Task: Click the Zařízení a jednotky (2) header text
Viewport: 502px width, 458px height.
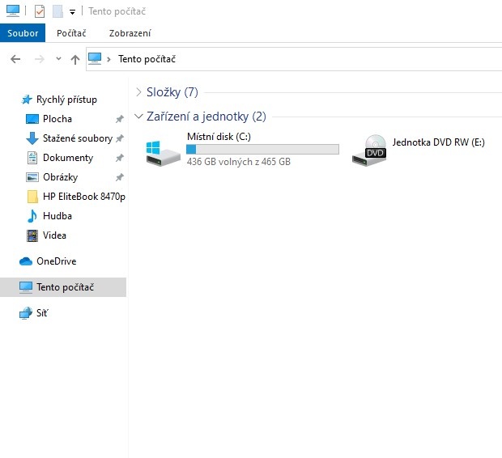Action: click(206, 117)
